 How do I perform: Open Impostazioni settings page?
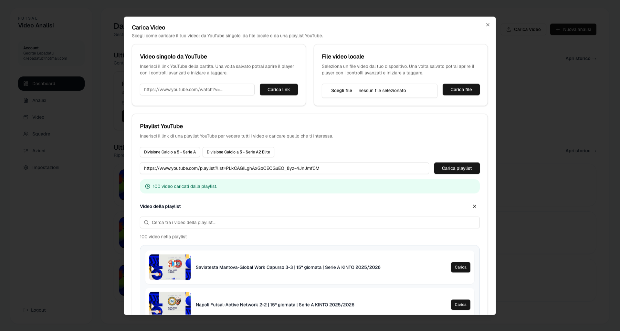tap(51, 167)
